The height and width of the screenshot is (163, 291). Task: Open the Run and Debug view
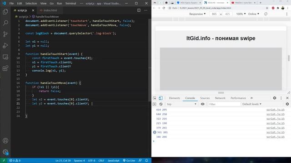point(5,45)
